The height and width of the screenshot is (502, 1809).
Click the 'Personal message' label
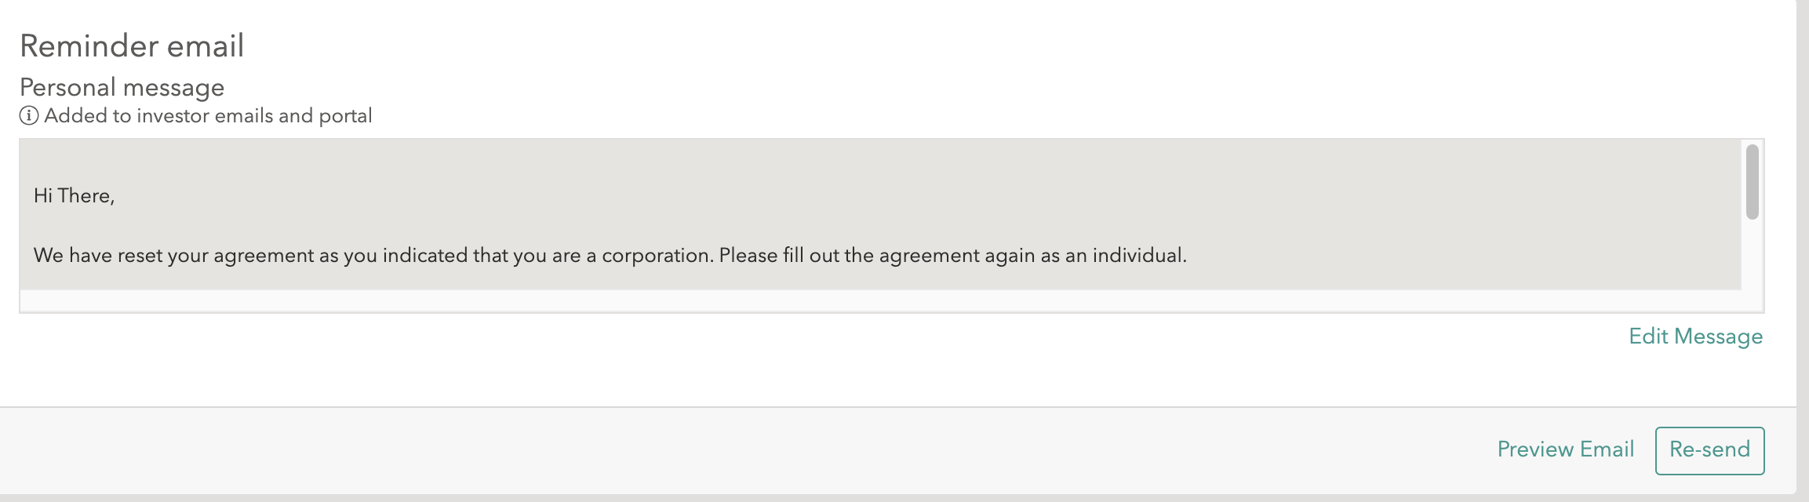point(122,88)
